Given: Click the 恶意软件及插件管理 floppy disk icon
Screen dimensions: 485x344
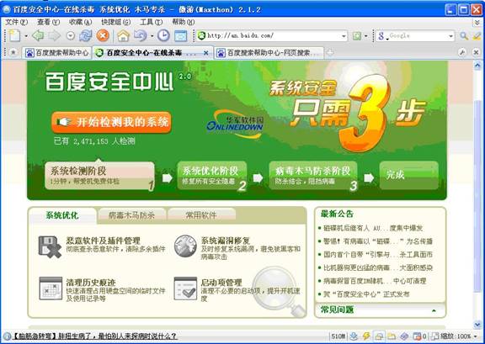Looking at the screenshot, I should tap(50, 246).
